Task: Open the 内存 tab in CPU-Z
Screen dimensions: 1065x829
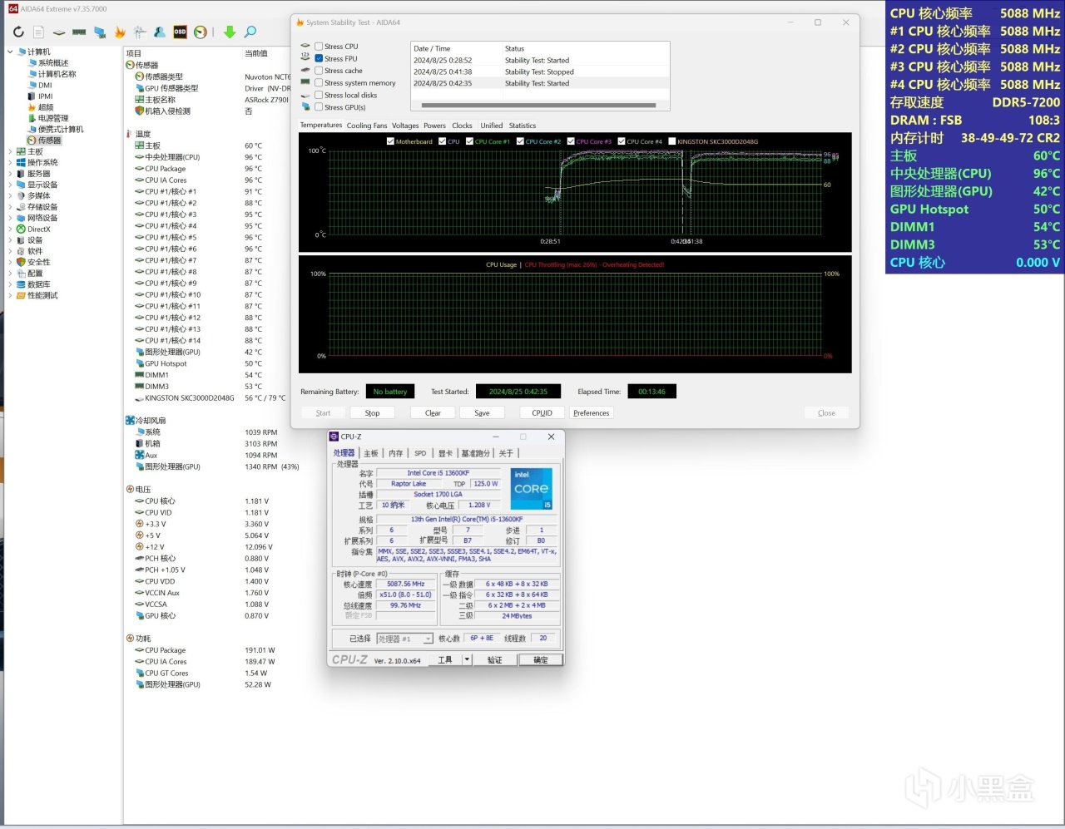Action: [395, 453]
